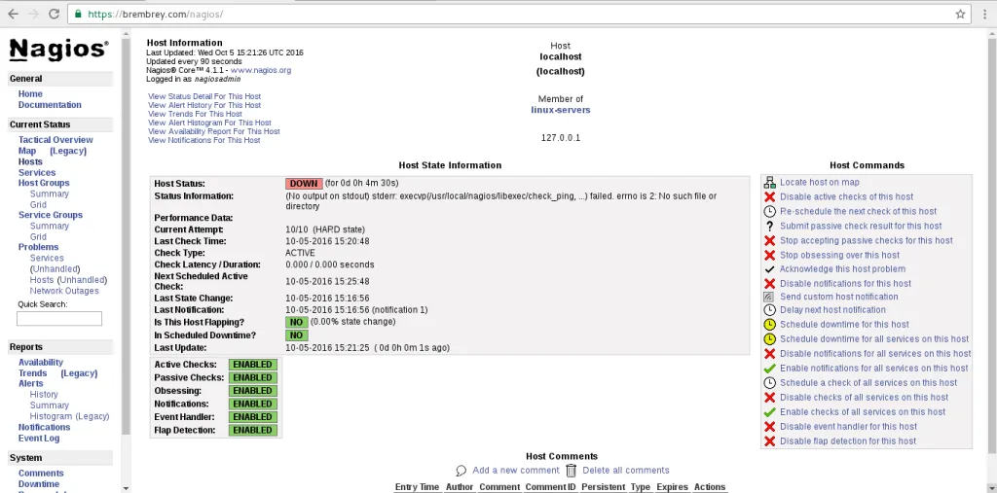Click the Locate host on map icon
The width and height of the screenshot is (997, 493).
click(x=769, y=183)
